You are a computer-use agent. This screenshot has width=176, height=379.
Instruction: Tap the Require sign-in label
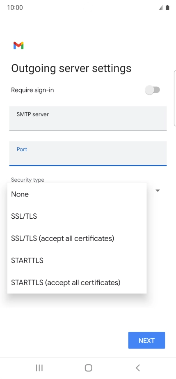click(x=32, y=90)
